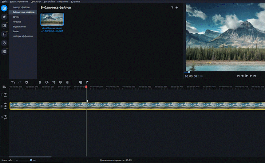Expand the add track menu on timeline

click(x=4, y=87)
